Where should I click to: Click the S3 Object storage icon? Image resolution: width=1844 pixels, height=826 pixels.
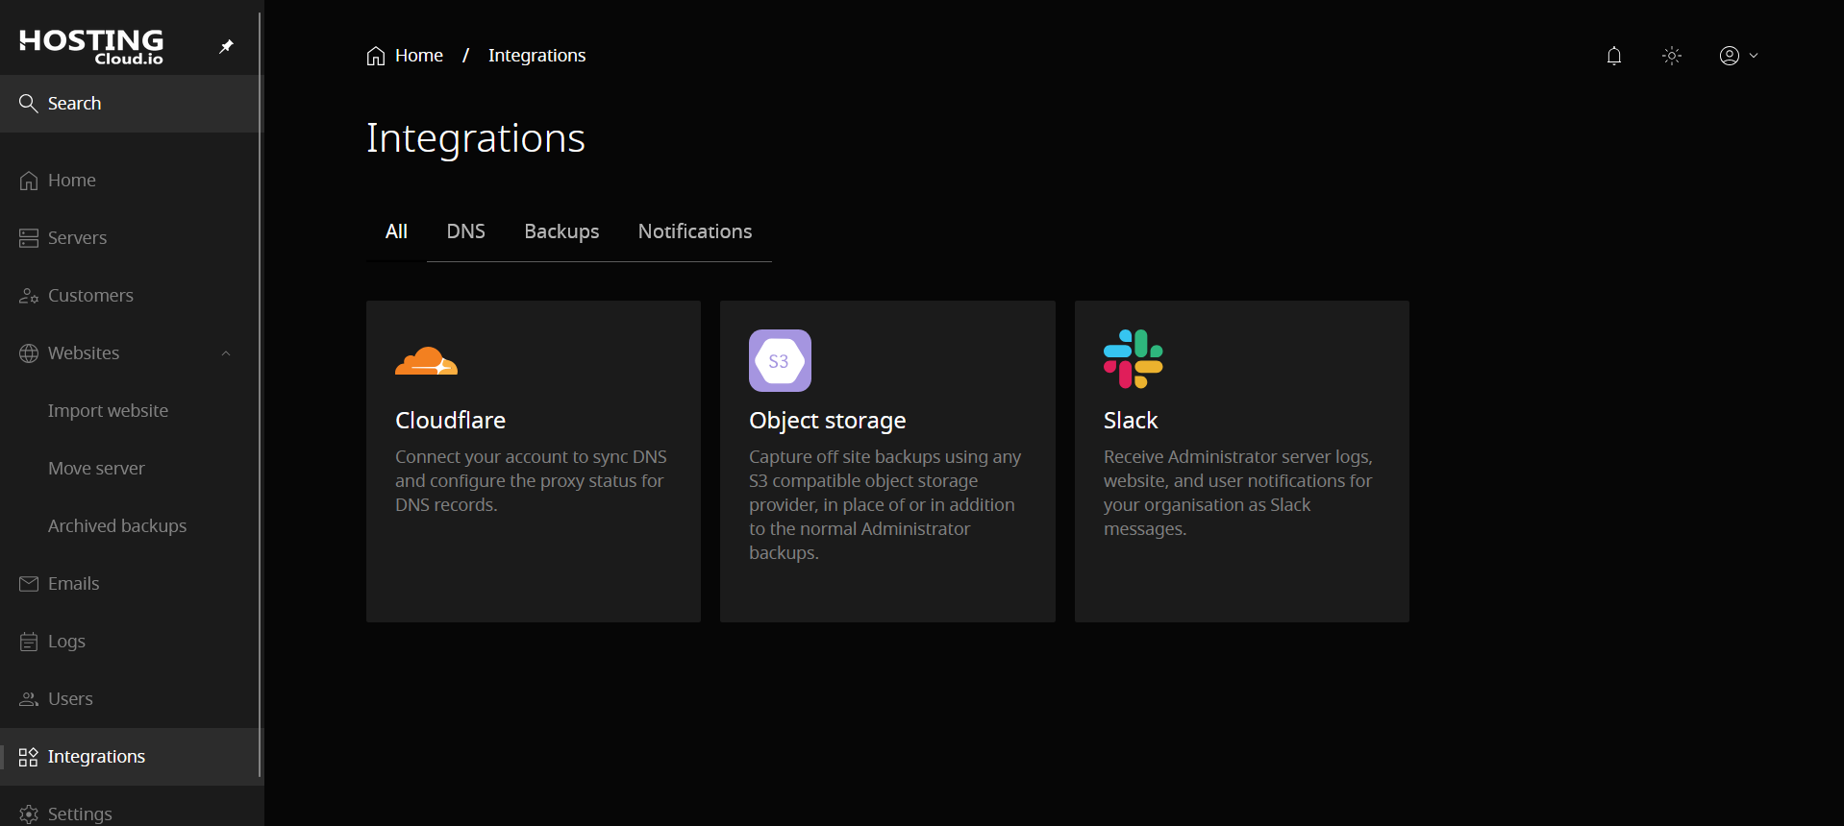click(x=780, y=361)
